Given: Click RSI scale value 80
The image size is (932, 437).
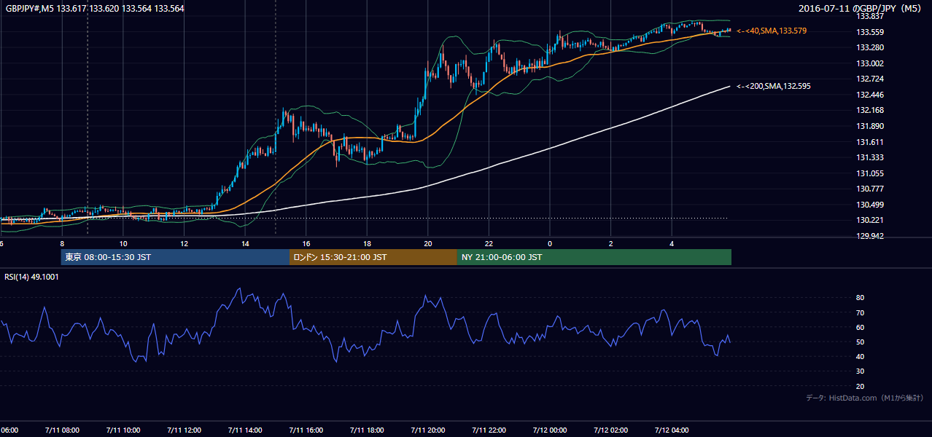Looking at the screenshot, I should point(861,298).
